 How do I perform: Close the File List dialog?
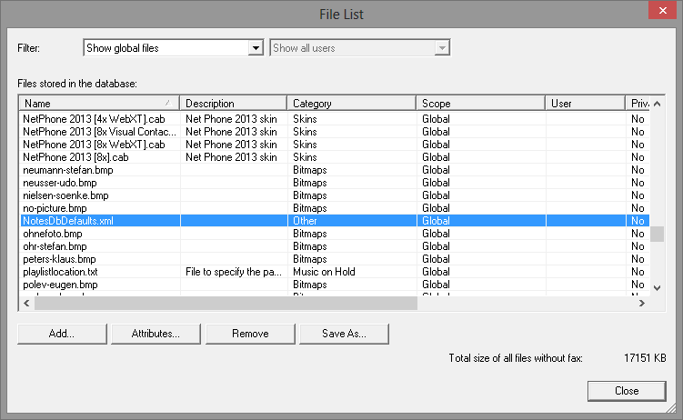click(x=626, y=390)
